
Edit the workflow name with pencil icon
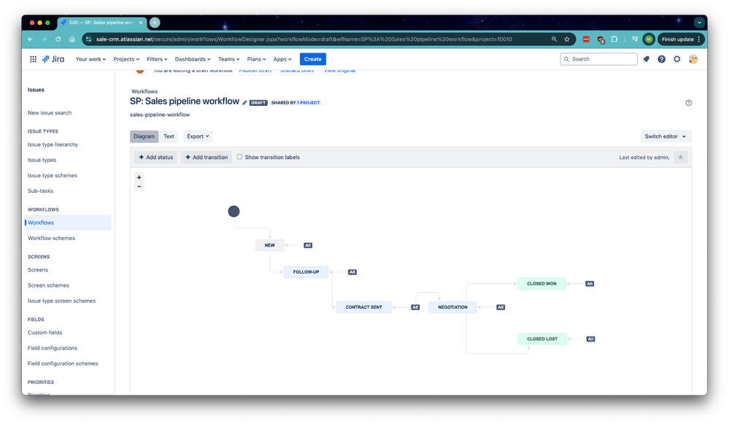point(244,103)
